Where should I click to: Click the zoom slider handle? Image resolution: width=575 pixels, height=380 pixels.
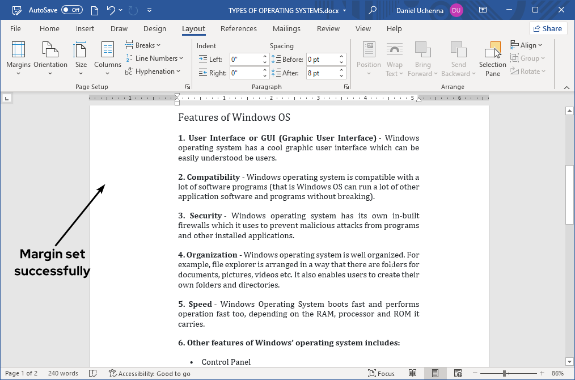tap(504, 373)
